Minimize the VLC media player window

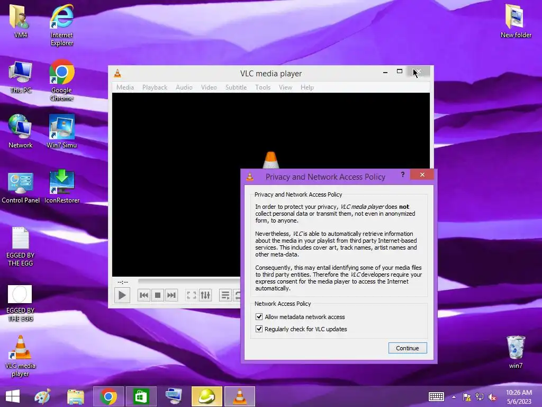coord(385,72)
